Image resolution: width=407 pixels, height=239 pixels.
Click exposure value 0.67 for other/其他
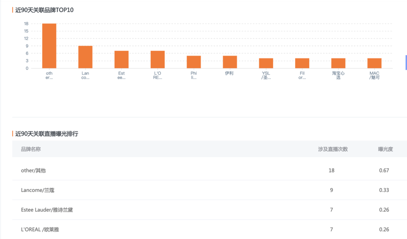[x=384, y=170]
